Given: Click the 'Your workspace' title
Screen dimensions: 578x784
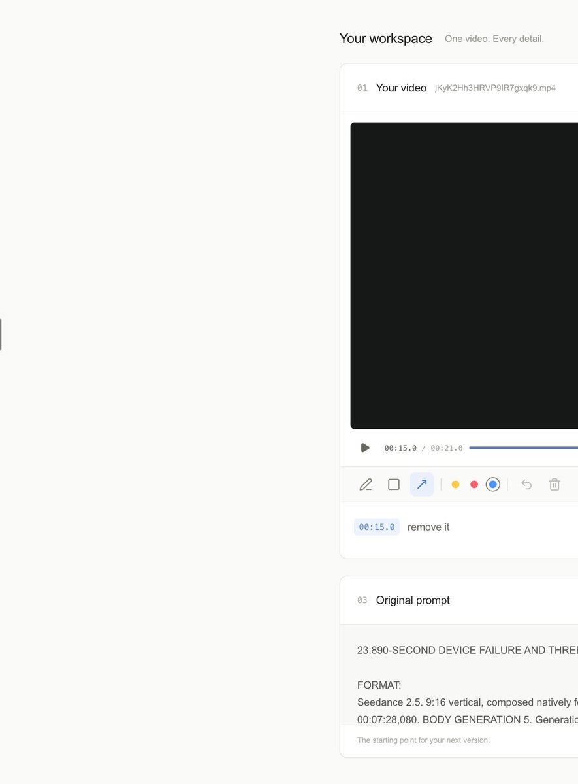Looking at the screenshot, I should coord(385,39).
